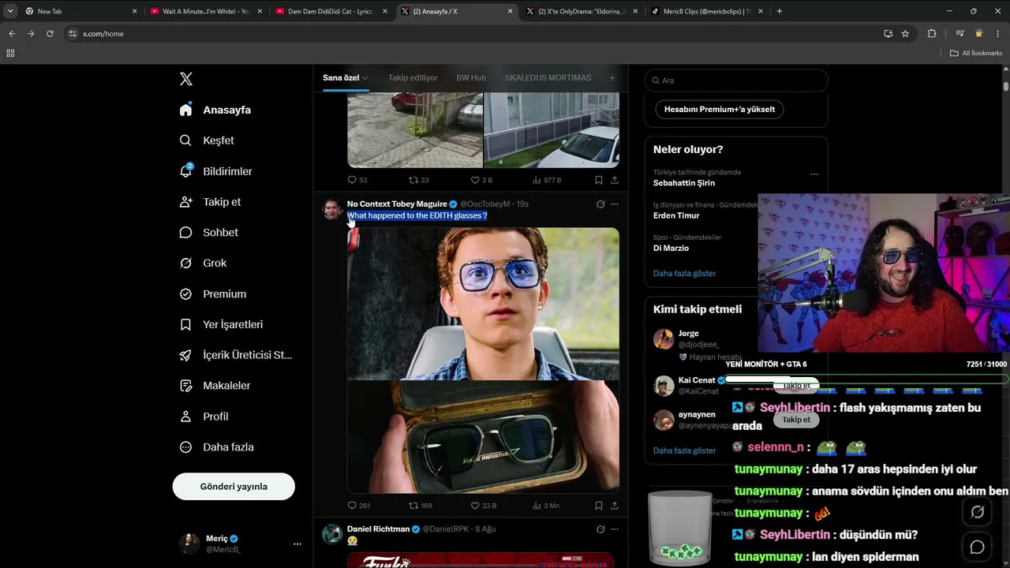The image size is (1010, 568).
Task: Ask Grok about the Tobey Maguire post
Action: pos(600,204)
